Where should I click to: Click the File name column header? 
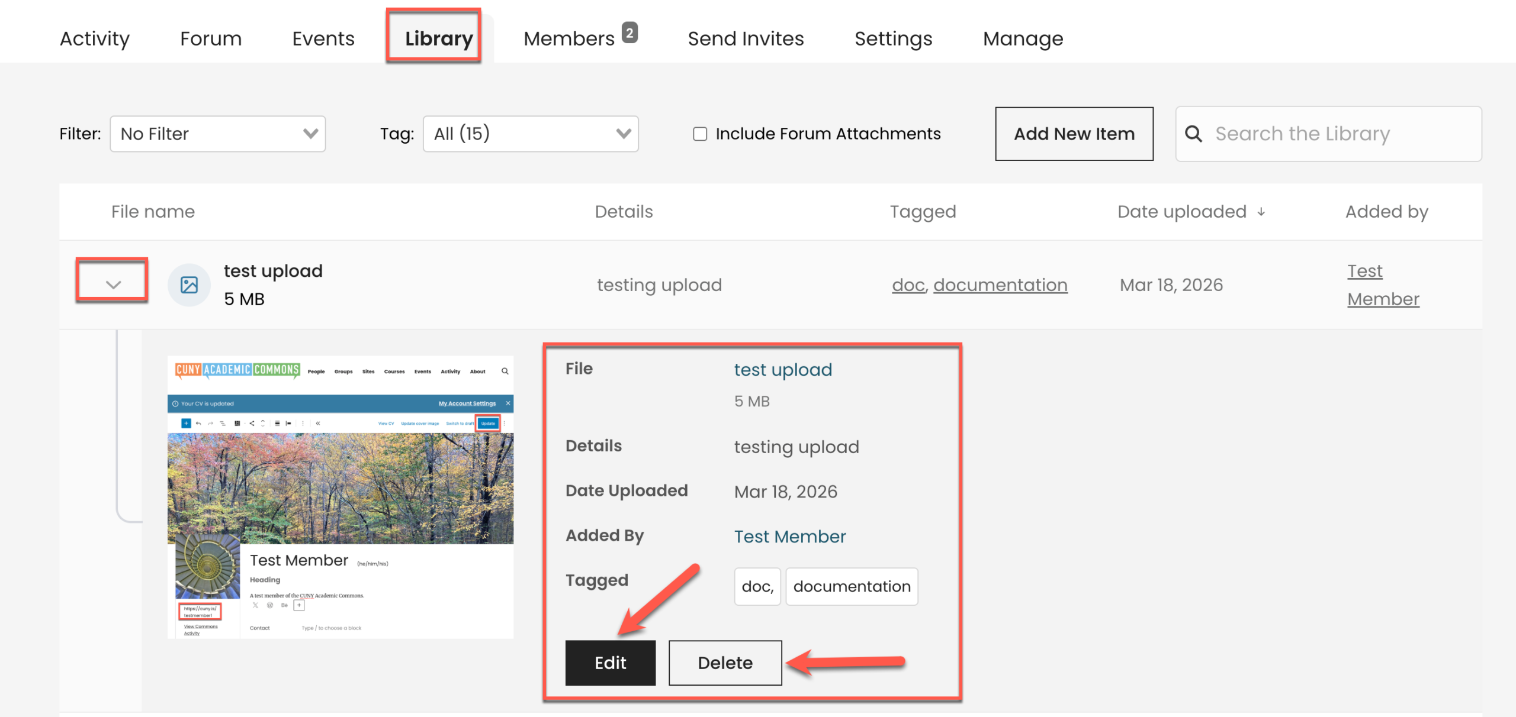pos(153,212)
